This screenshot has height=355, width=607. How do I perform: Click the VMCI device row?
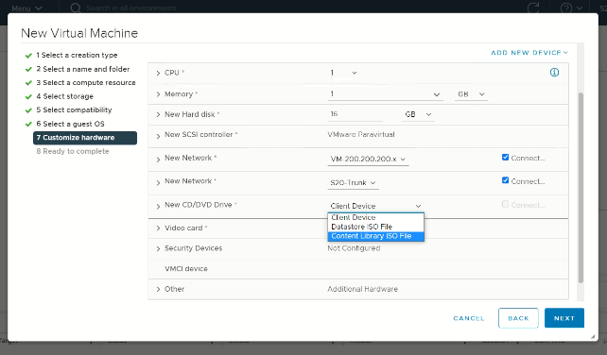point(358,269)
